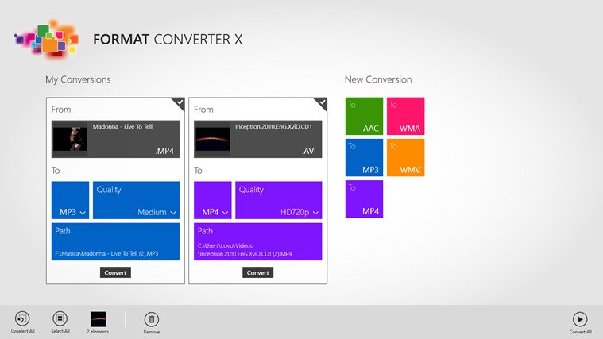Choose the To MP3 blue tile
This screenshot has height=339, width=603.
(x=364, y=158)
